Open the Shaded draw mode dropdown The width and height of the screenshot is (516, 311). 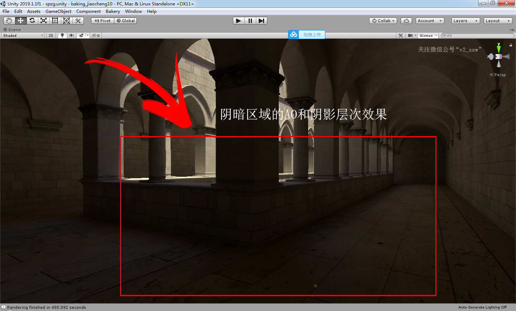[x=23, y=35]
